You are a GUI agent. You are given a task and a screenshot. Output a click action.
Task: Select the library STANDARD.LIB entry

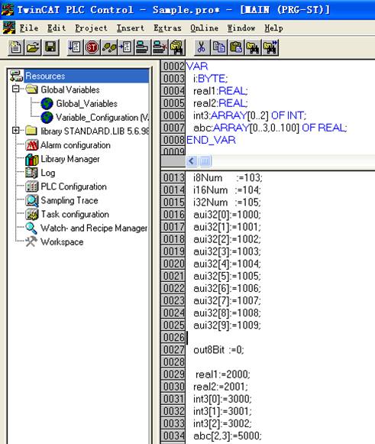(x=95, y=131)
